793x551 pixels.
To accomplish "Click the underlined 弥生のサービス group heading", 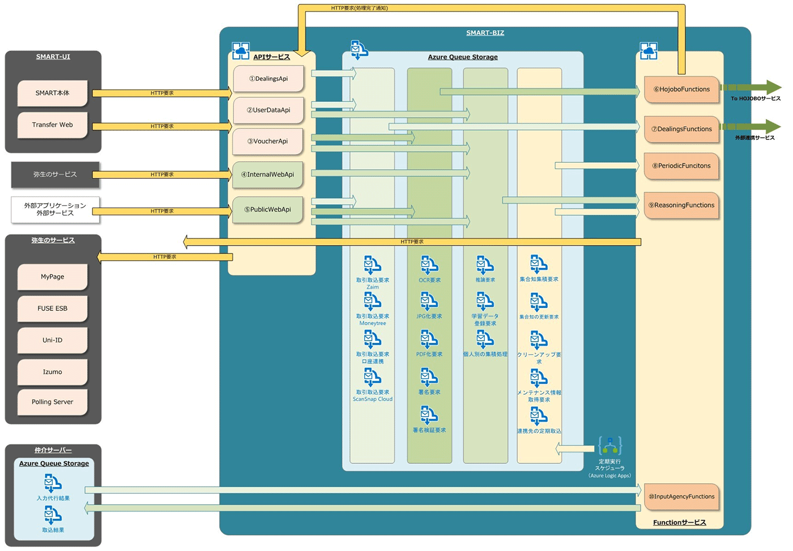I will (53, 240).
